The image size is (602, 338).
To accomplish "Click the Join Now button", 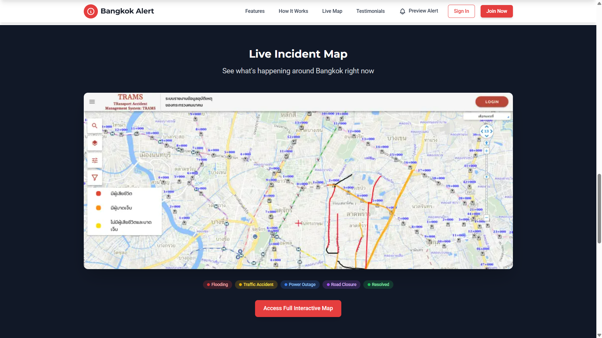I will (496, 11).
